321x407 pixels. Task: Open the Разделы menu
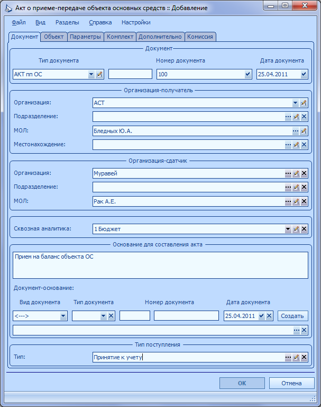[x=67, y=23]
